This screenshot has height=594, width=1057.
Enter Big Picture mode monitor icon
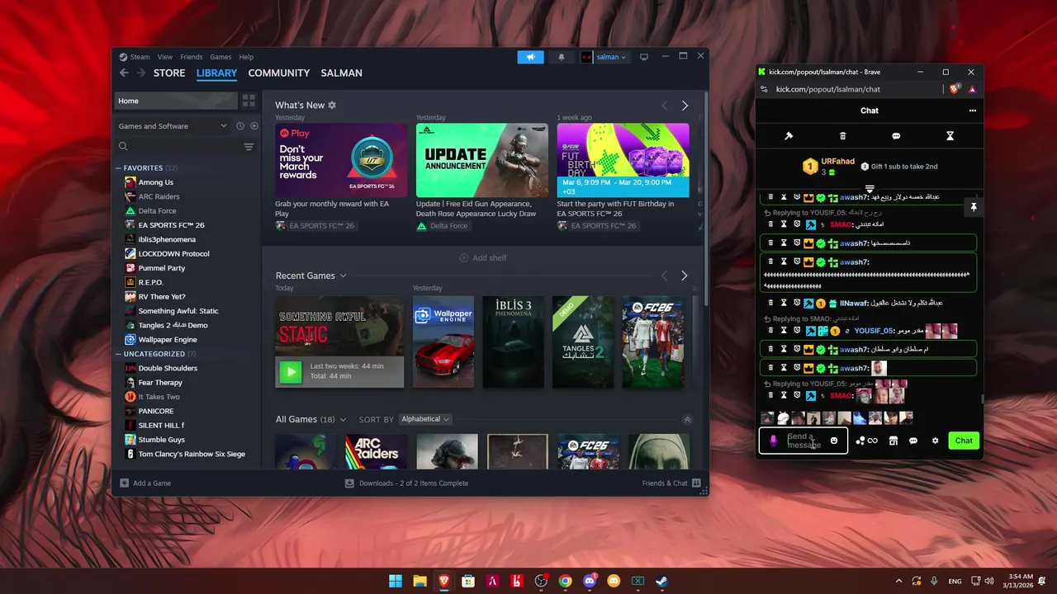644,57
